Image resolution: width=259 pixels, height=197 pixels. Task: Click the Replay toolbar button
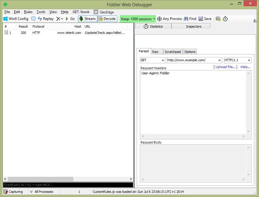46,19
